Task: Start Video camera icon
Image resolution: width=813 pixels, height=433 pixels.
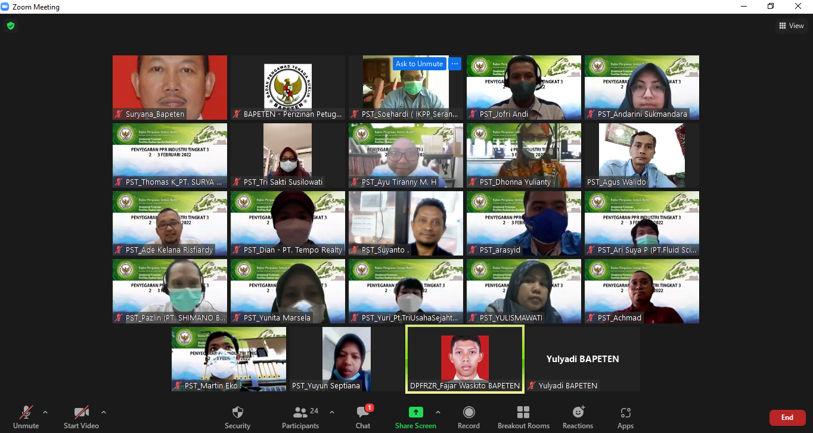Action: coord(81,412)
